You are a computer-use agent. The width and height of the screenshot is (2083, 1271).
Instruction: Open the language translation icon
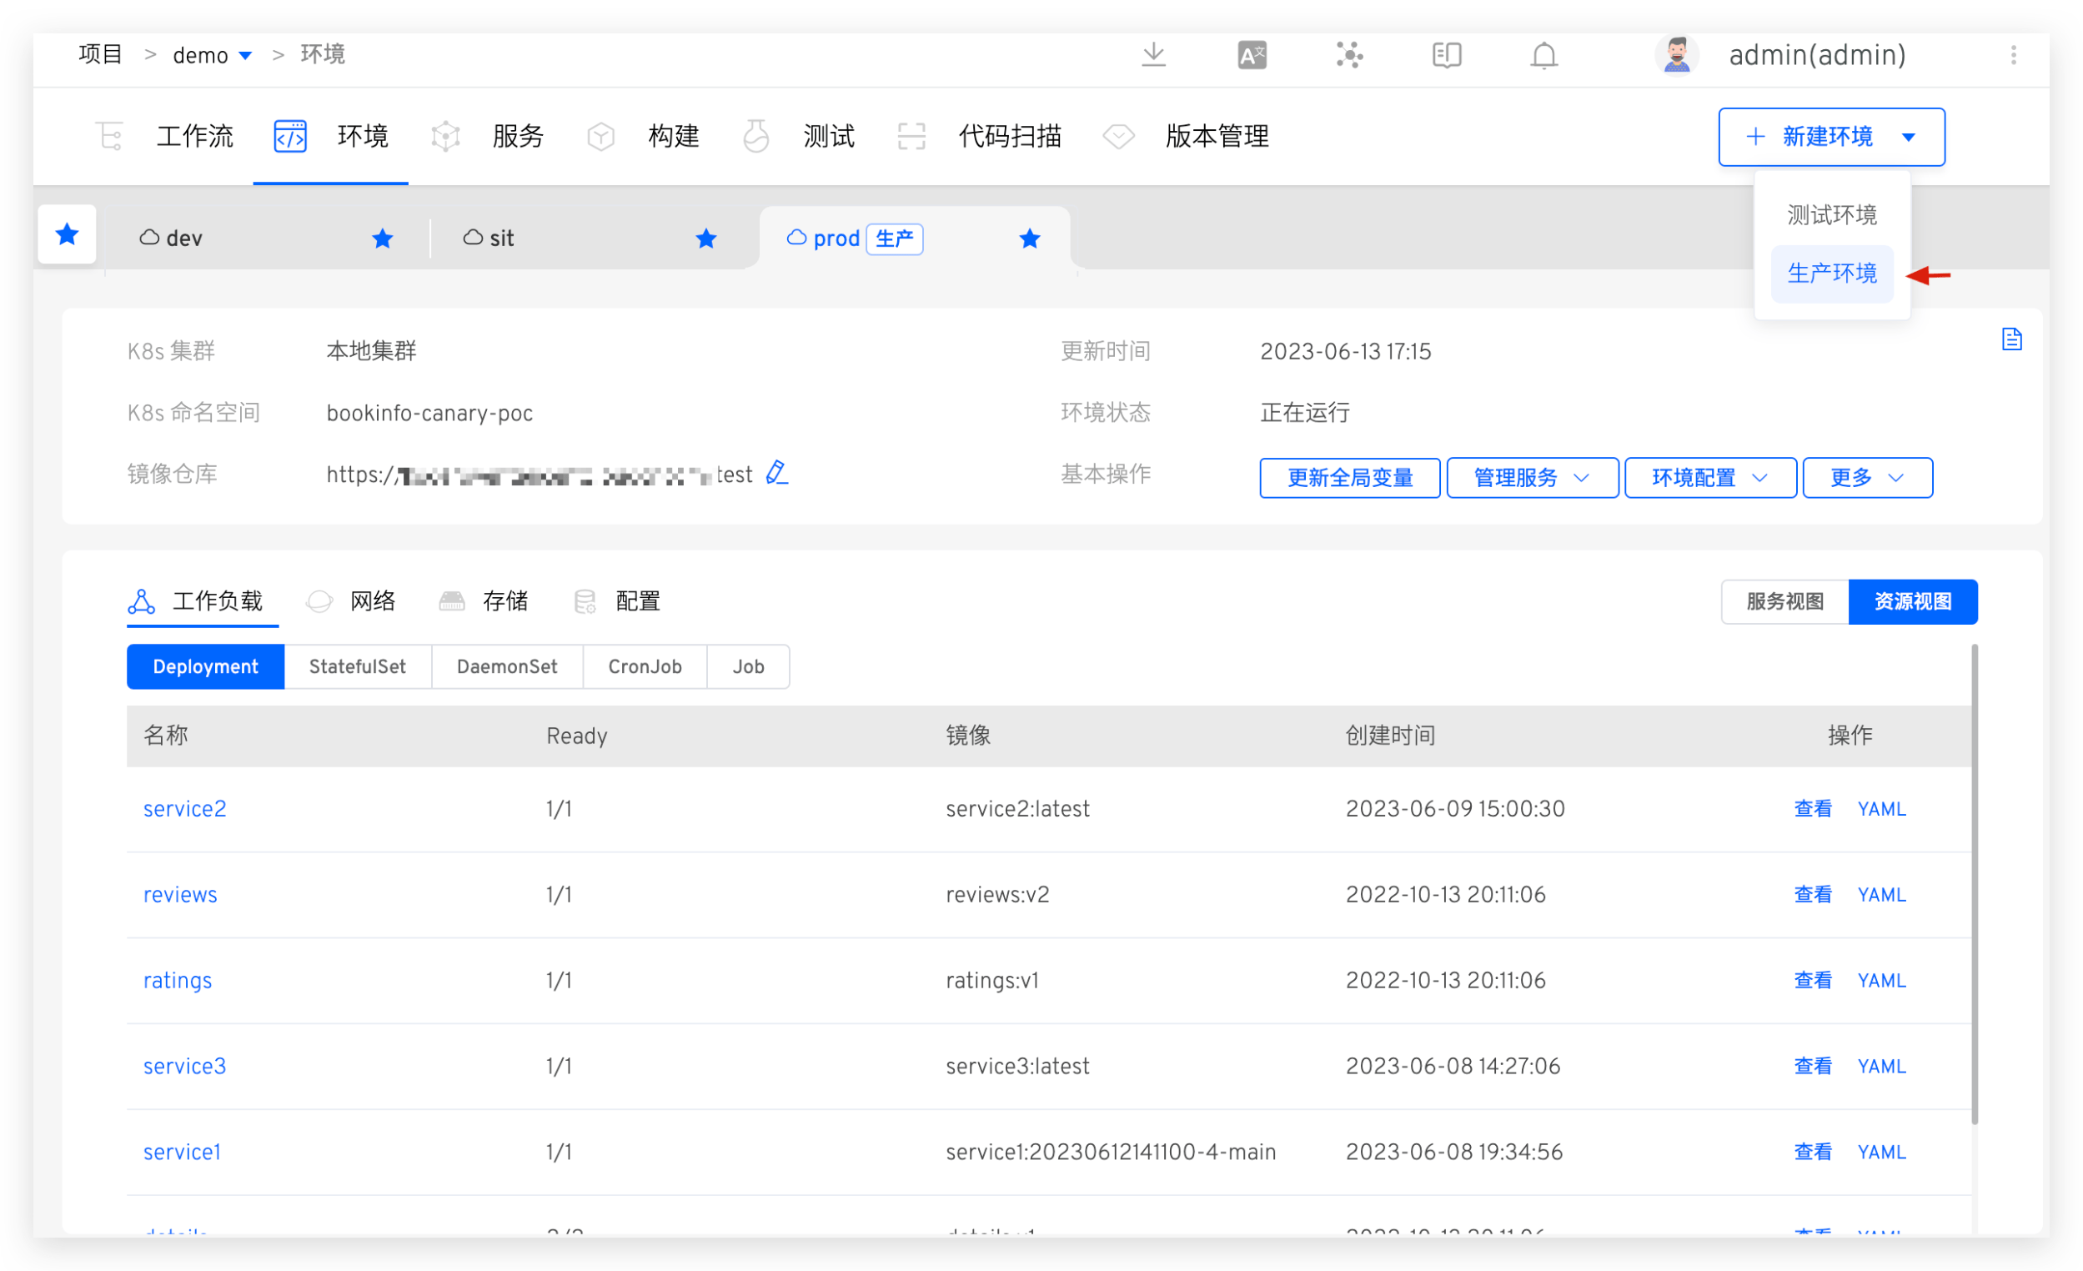1251,56
